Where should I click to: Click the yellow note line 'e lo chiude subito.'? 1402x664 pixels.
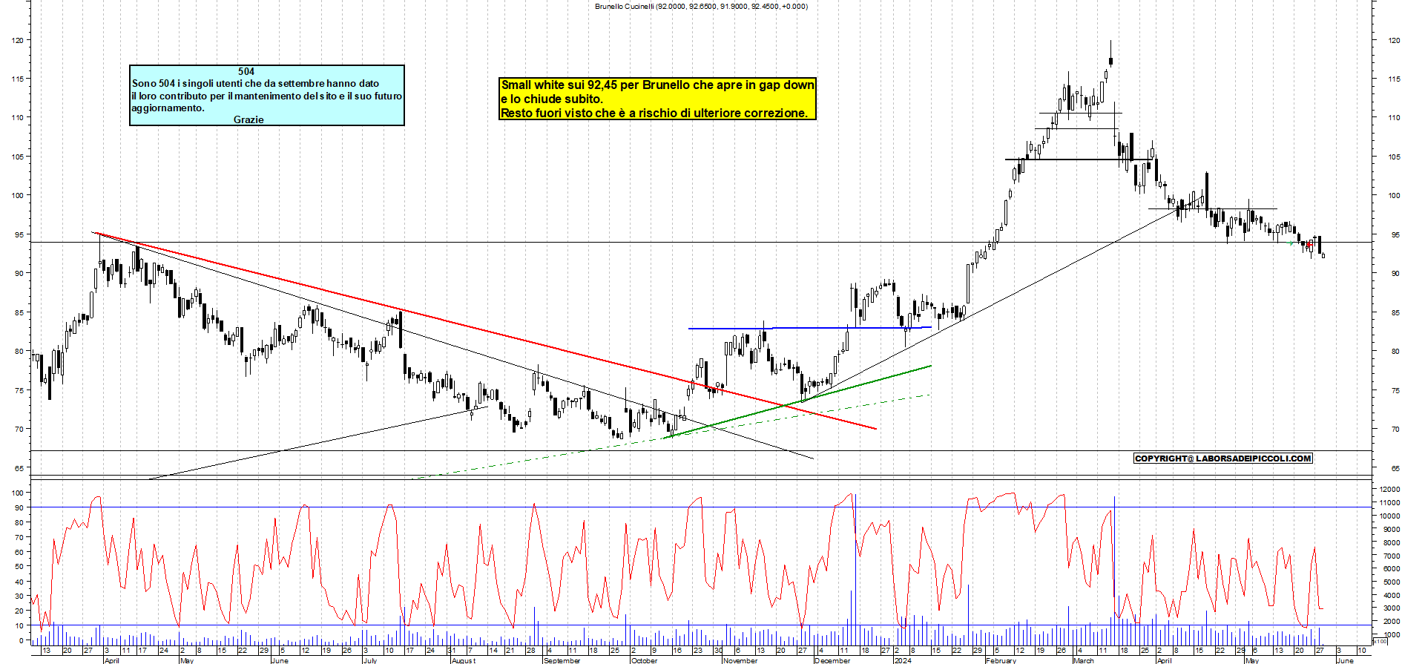click(551, 99)
